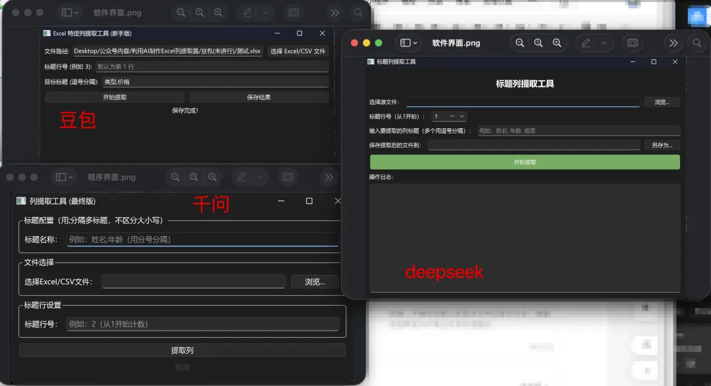Screen dimensions: 711x386
Task: Click the 选择 Excel/CSV 文件 button
Action: [298, 51]
